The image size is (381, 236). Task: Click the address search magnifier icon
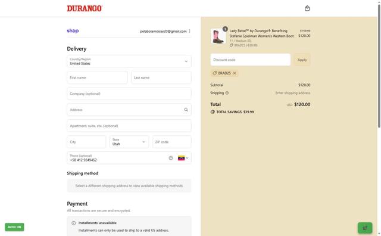tap(186, 110)
